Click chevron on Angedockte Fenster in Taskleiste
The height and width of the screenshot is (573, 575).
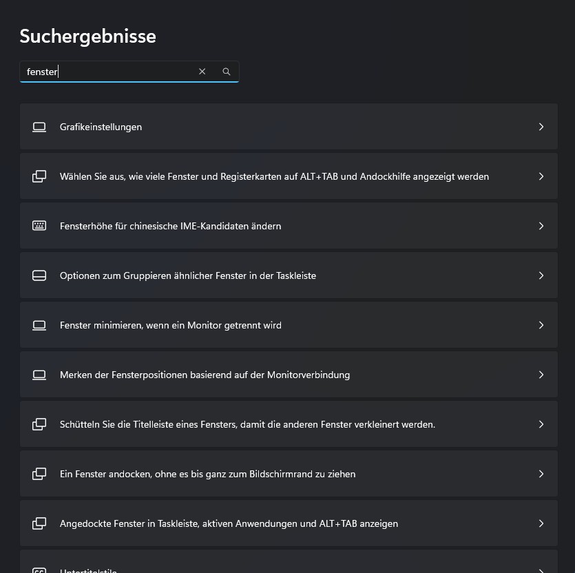tap(541, 523)
